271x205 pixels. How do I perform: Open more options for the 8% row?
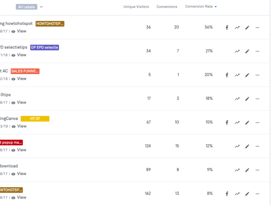(x=257, y=194)
